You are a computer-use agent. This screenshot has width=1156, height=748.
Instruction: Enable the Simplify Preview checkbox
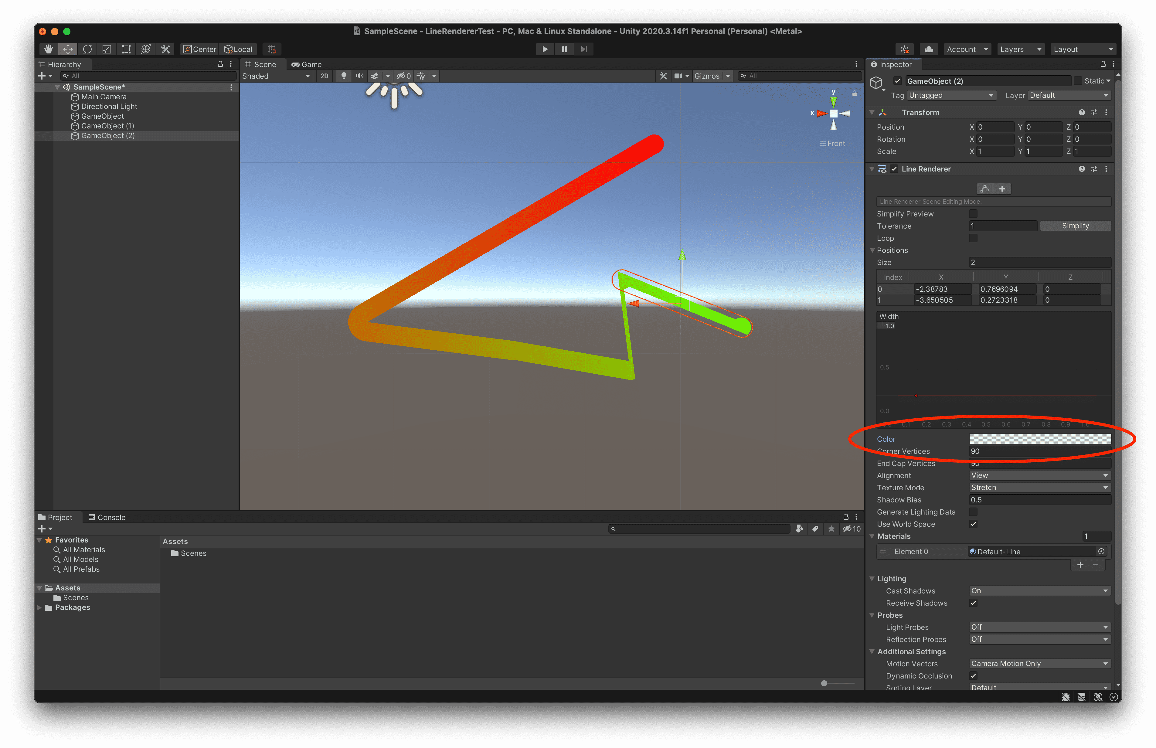pyautogui.click(x=973, y=214)
